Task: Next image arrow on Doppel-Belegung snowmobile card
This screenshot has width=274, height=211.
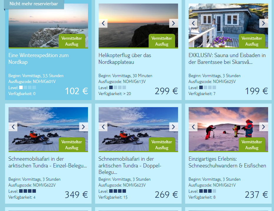Action: click(x=174, y=127)
